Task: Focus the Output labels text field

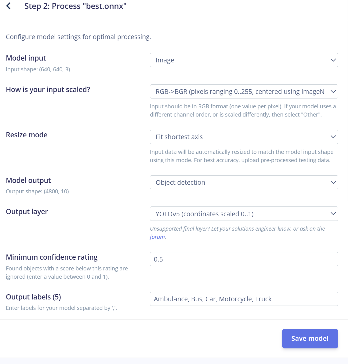Action: pyautogui.click(x=244, y=299)
